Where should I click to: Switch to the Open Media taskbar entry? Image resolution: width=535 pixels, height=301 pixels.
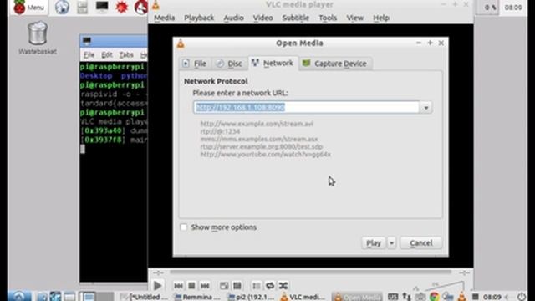click(357, 297)
